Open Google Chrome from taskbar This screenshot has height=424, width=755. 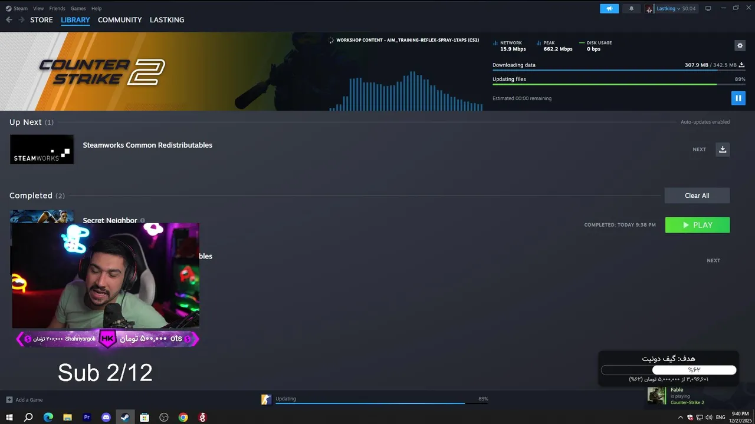(x=183, y=418)
